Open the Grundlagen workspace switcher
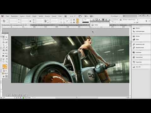The width and height of the screenshot is (151, 113). (x=115, y=16)
